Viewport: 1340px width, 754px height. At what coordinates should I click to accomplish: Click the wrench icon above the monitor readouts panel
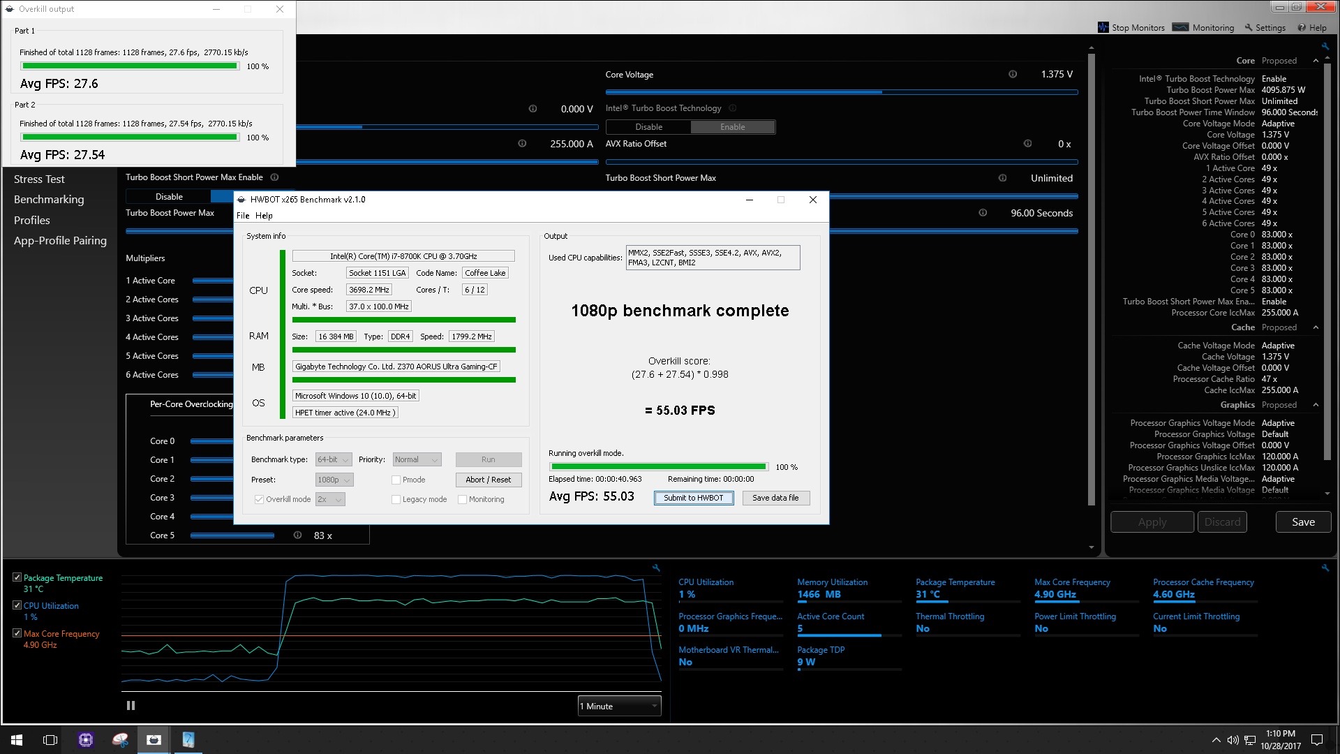click(x=1325, y=568)
